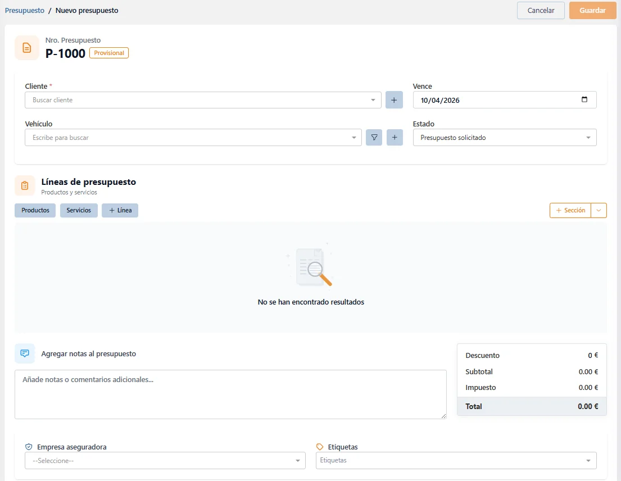Click the clipboard icon beside Líneas de presupuesto
This screenshot has height=481, width=621.
(x=25, y=185)
